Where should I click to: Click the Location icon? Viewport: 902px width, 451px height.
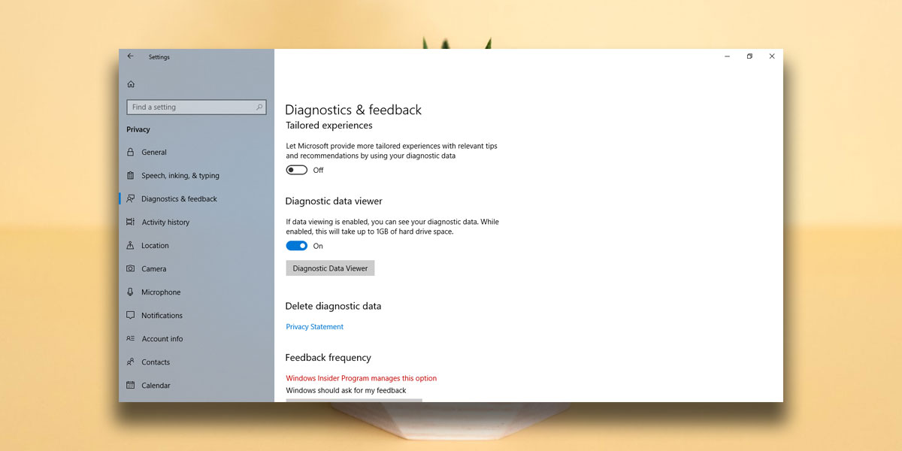(x=131, y=245)
